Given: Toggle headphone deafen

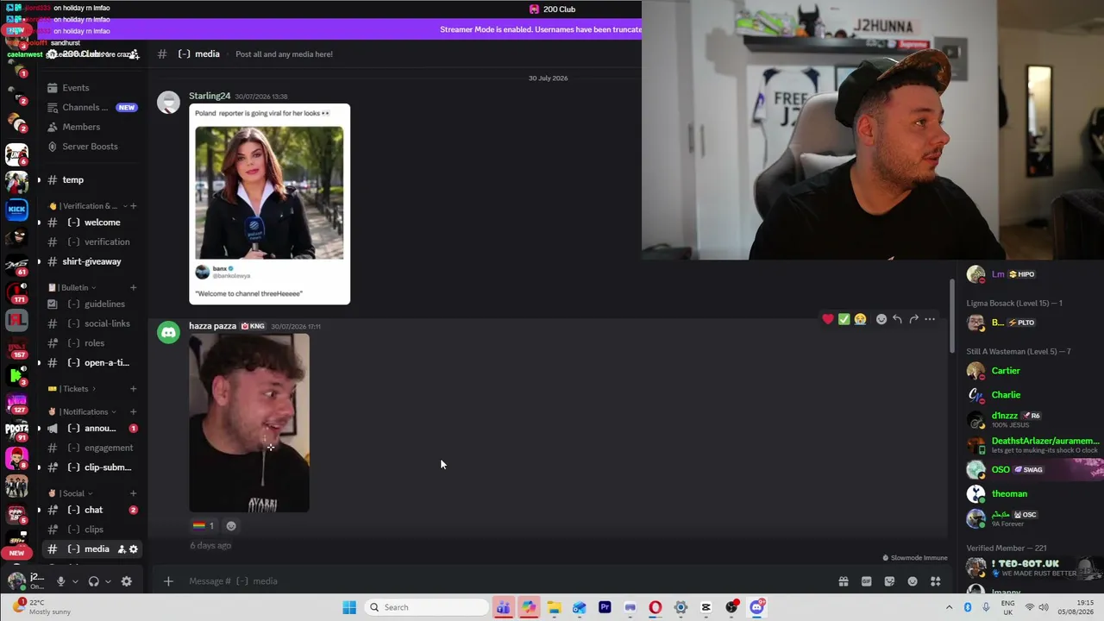Looking at the screenshot, I should point(93,581).
